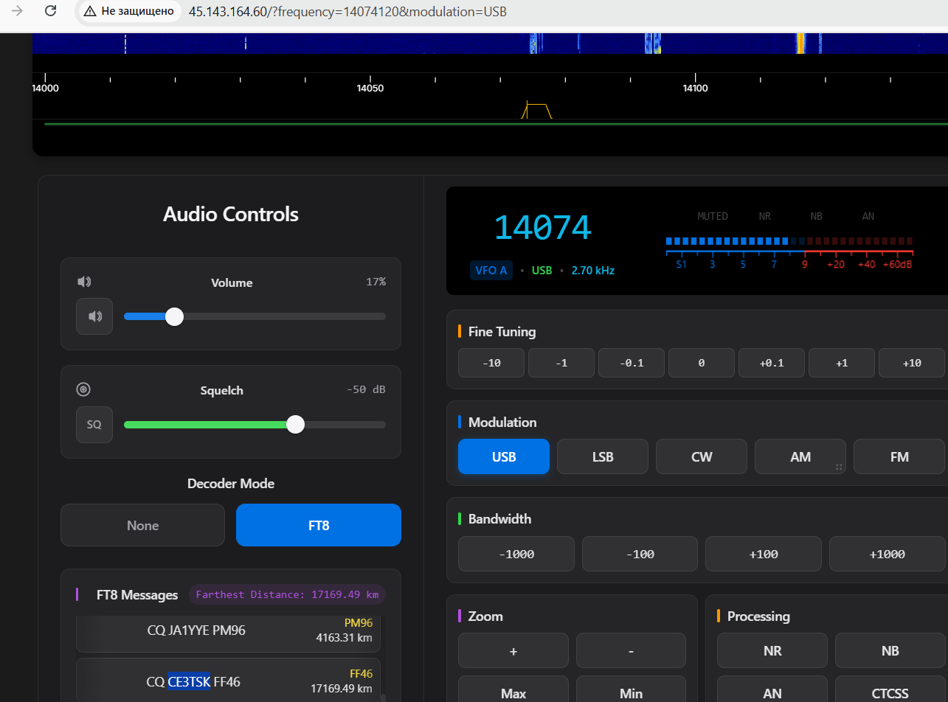Click the 'Не защищено' security warning
The image size is (948, 702).
pos(129,11)
